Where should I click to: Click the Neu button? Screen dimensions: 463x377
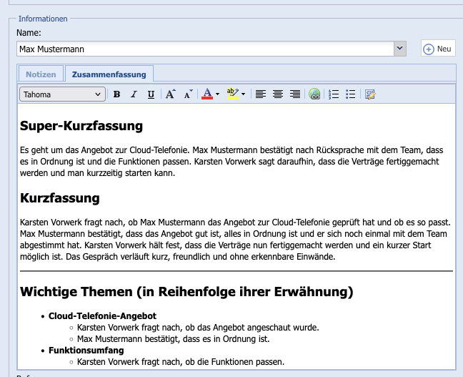pyautogui.click(x=438, y=49)
